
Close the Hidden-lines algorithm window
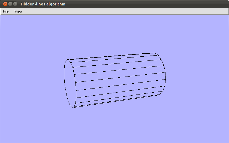(5, 4)
